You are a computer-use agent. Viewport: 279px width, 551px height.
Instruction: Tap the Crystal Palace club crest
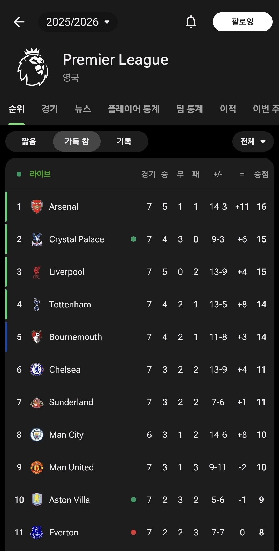37,239
